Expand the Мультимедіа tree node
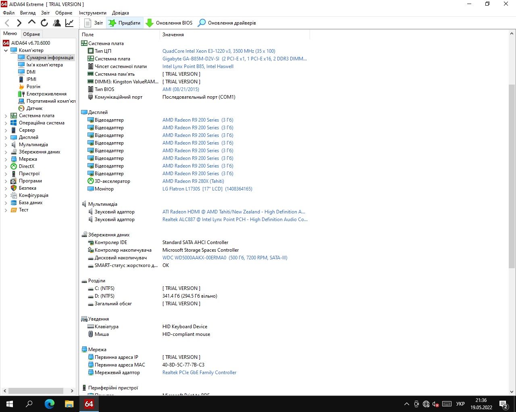Screen dimensions: 516x412 (x=6, y=145)
